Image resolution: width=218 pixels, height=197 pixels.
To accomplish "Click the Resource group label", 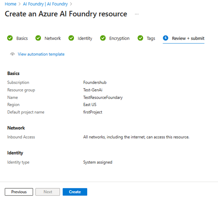I will point(21,90).
